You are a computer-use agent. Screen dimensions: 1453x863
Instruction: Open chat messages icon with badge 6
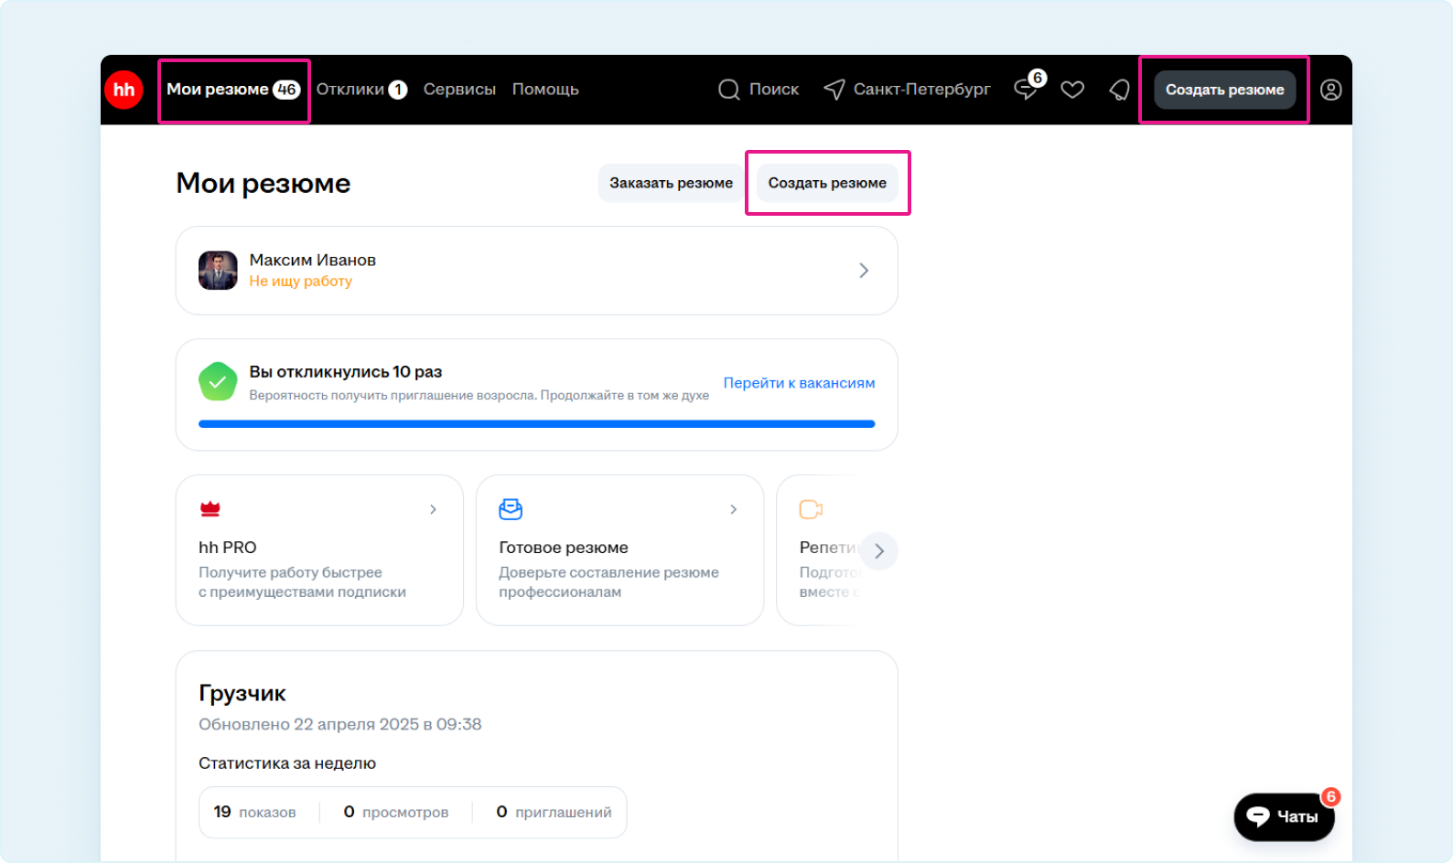pyautogui.click(x=1027, y=89)
